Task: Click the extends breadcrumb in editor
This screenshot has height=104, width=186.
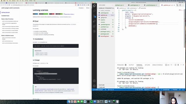Action: pyautogui.click(x=142, y=8)
